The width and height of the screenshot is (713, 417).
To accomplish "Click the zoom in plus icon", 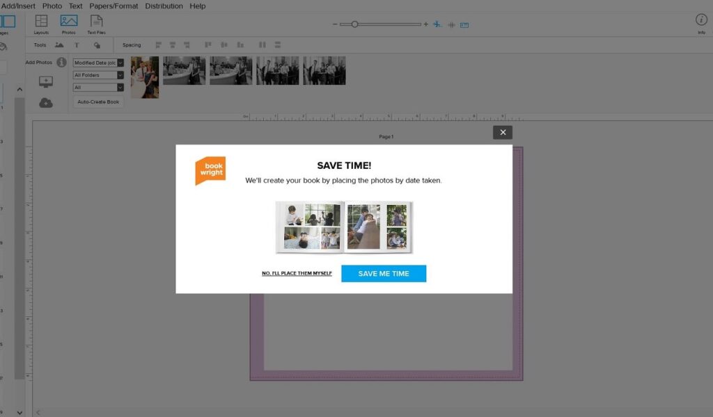I will pos(425,24).
